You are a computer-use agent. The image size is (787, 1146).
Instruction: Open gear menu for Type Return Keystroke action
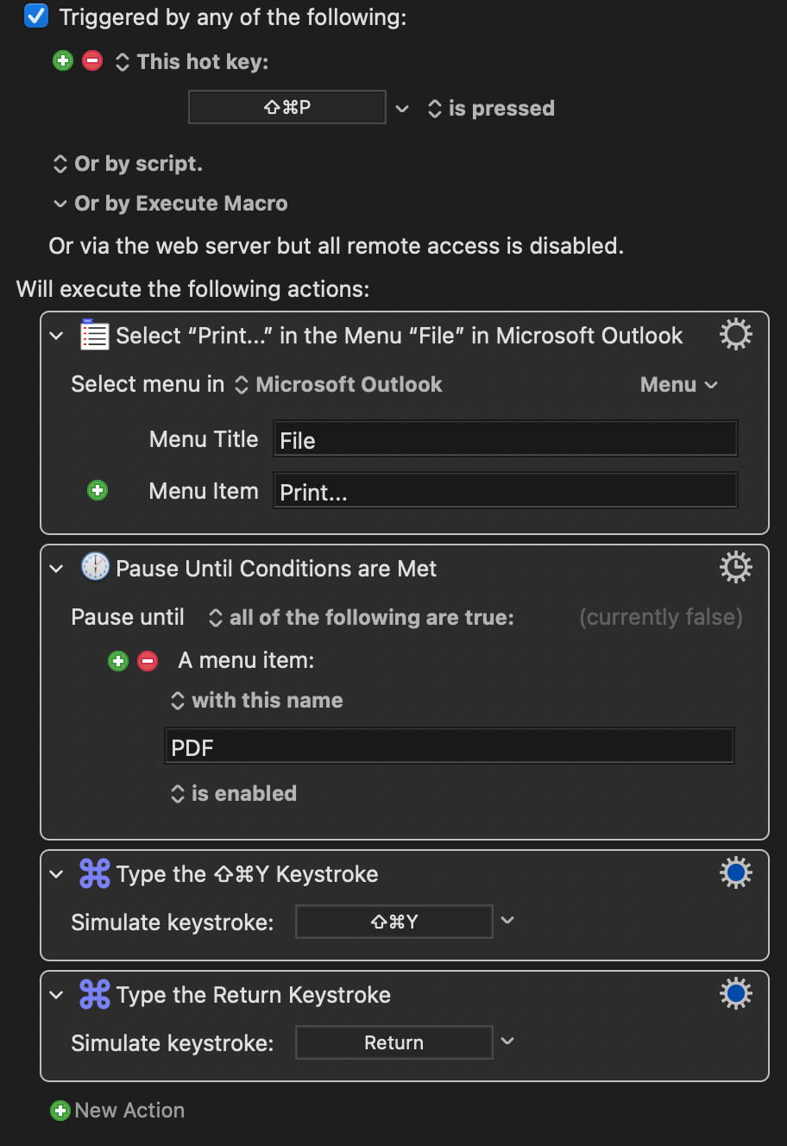736,994
